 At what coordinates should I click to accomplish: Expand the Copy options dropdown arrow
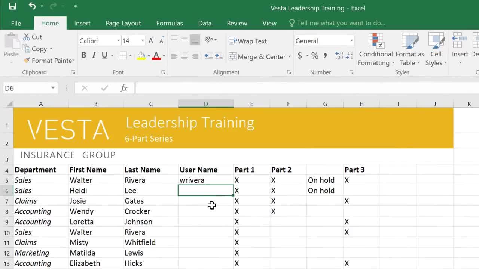tap(51, 49)
